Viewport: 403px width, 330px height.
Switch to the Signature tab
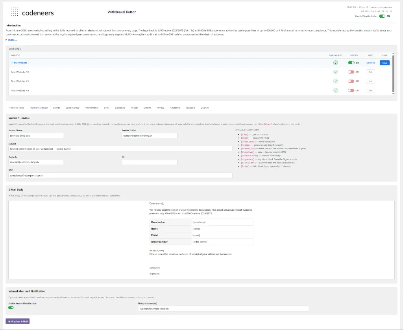tap(120, 108)
